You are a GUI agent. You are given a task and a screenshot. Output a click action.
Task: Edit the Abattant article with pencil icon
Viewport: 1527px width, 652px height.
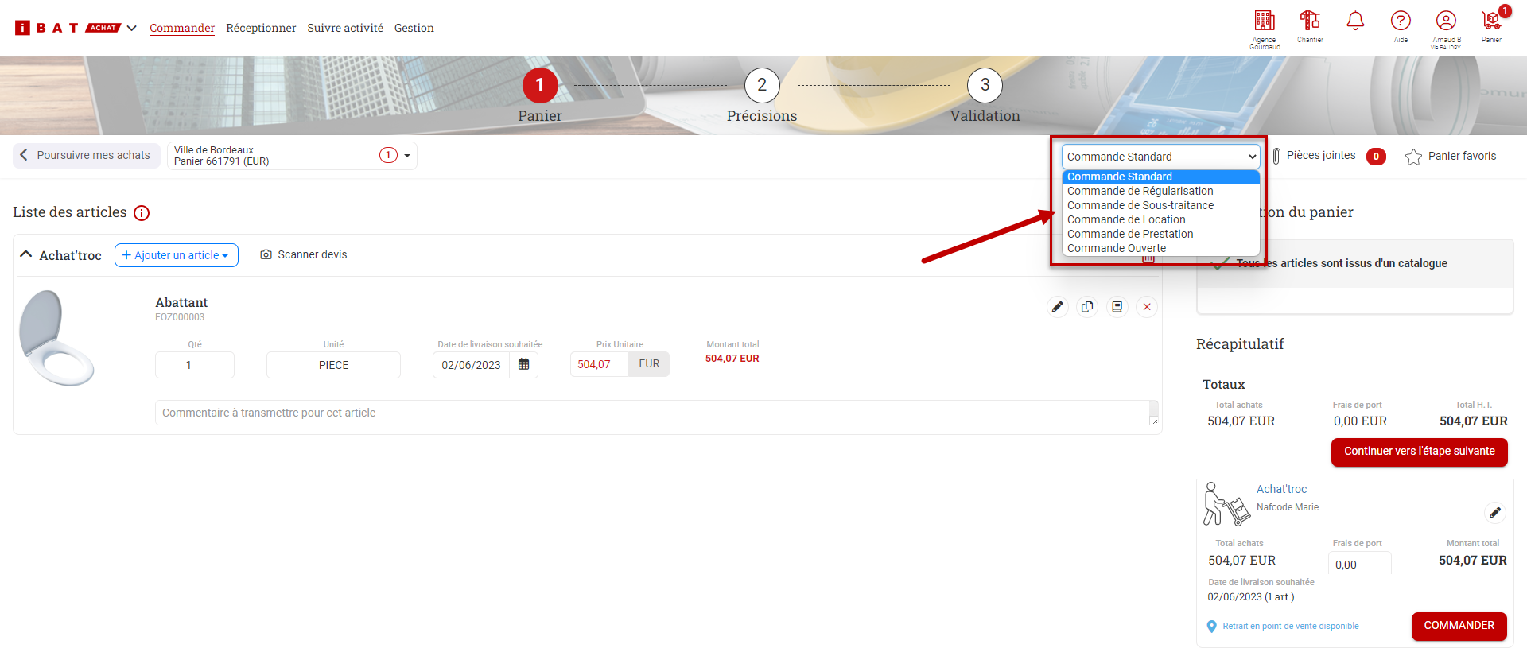(x=1057, y=307)
